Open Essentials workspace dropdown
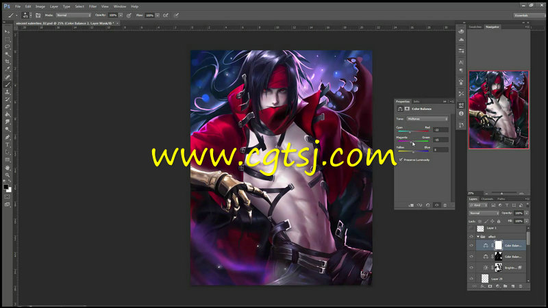The height and width of the screenshot is (308, 548). (529, 15)
